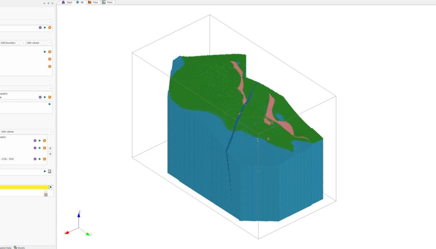Move a volume down with the down arrow icon
Image resolution: width=436 pixels, height=249 pixels.
click(50, 154)
